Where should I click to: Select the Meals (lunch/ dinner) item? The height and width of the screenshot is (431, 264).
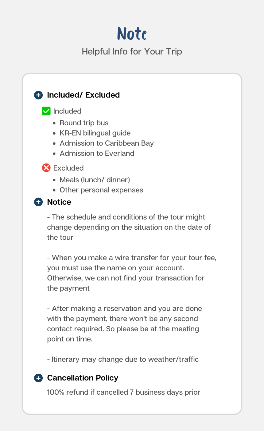point(95,180)
